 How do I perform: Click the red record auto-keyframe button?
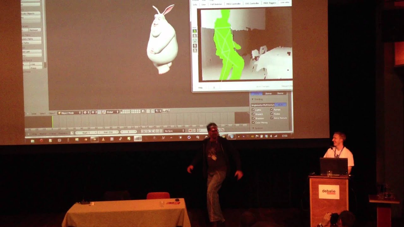tap(190, 131)
